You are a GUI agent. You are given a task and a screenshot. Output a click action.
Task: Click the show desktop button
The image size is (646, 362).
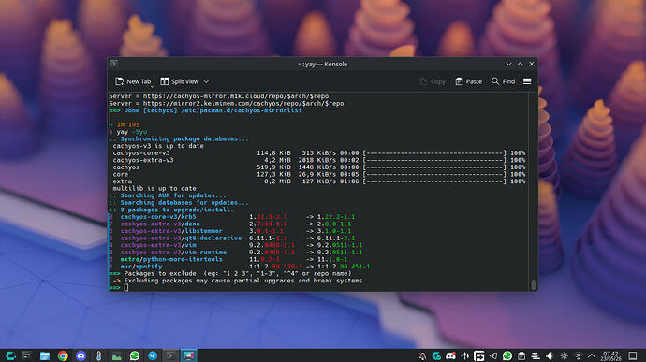(632, 355)
